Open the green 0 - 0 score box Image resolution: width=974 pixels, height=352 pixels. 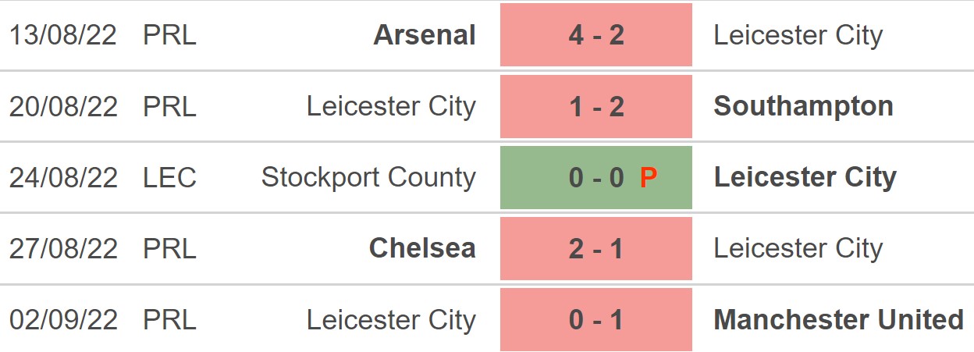(595, 178)
